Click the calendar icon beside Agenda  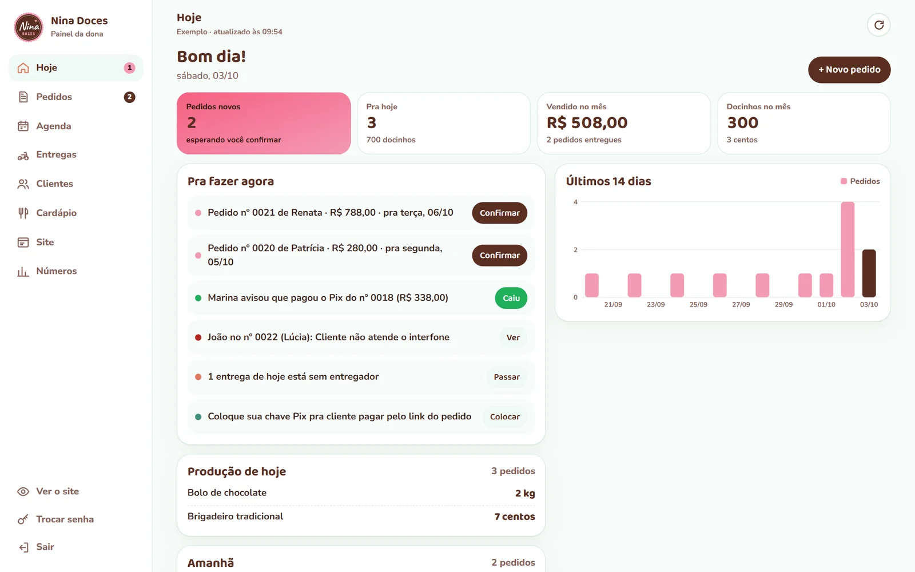click(23, 126)
